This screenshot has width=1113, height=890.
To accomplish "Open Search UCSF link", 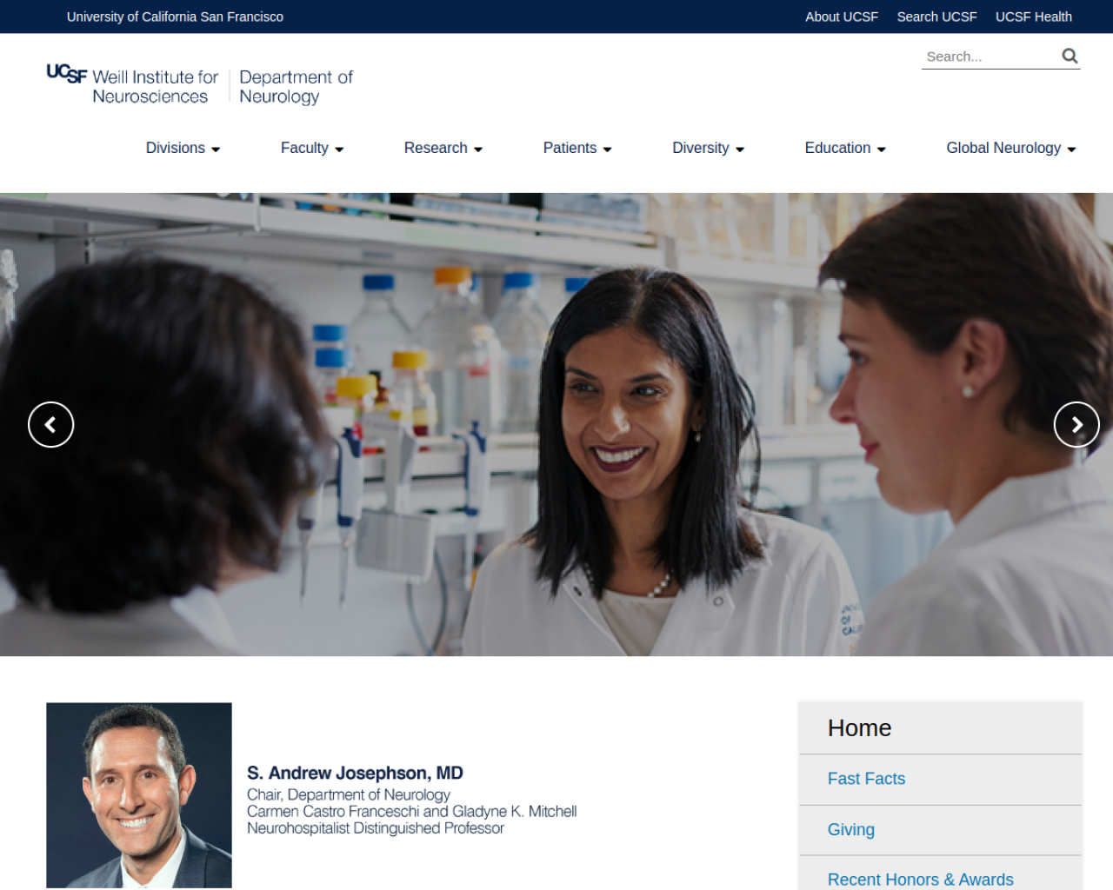I will pos(936,17).
